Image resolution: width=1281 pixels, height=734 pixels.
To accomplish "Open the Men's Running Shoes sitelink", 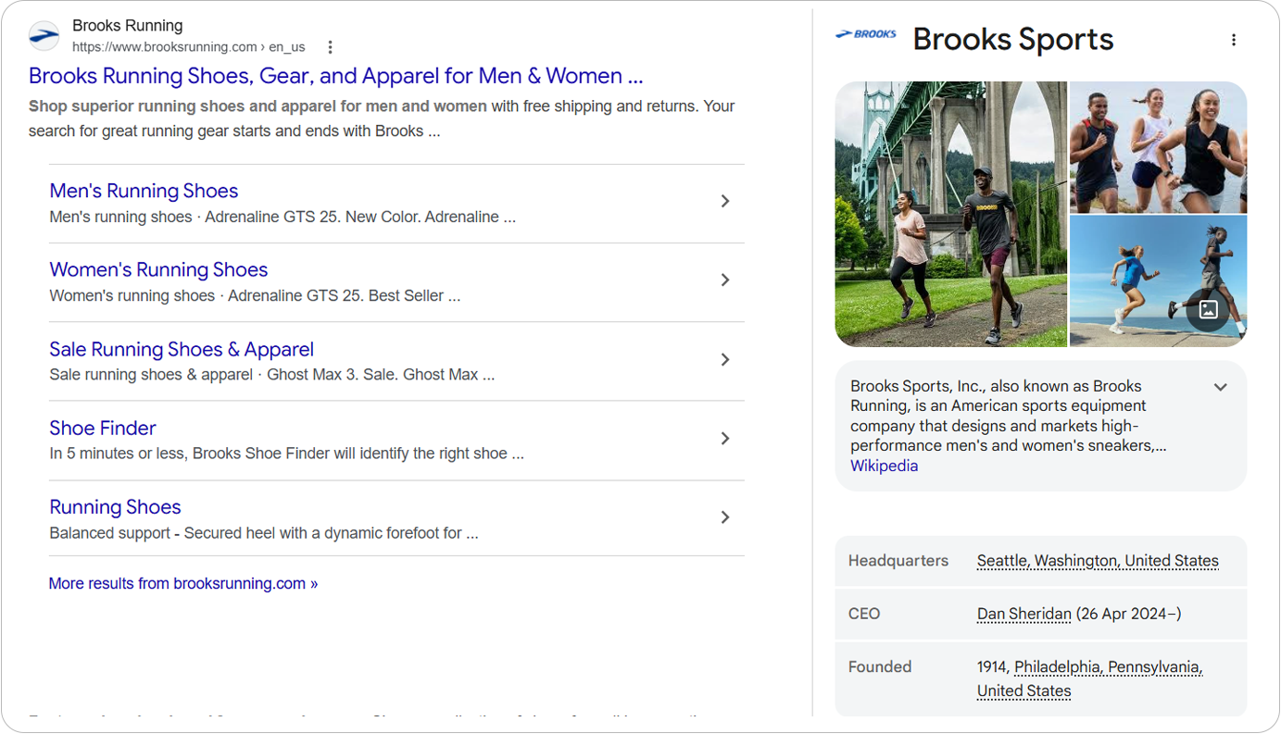I will (144, 191).
